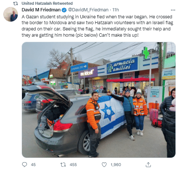The height and width of the screenshot is (169, 178).
Task: Click the Israeli flag in the photo
Action: coord(112,116)
